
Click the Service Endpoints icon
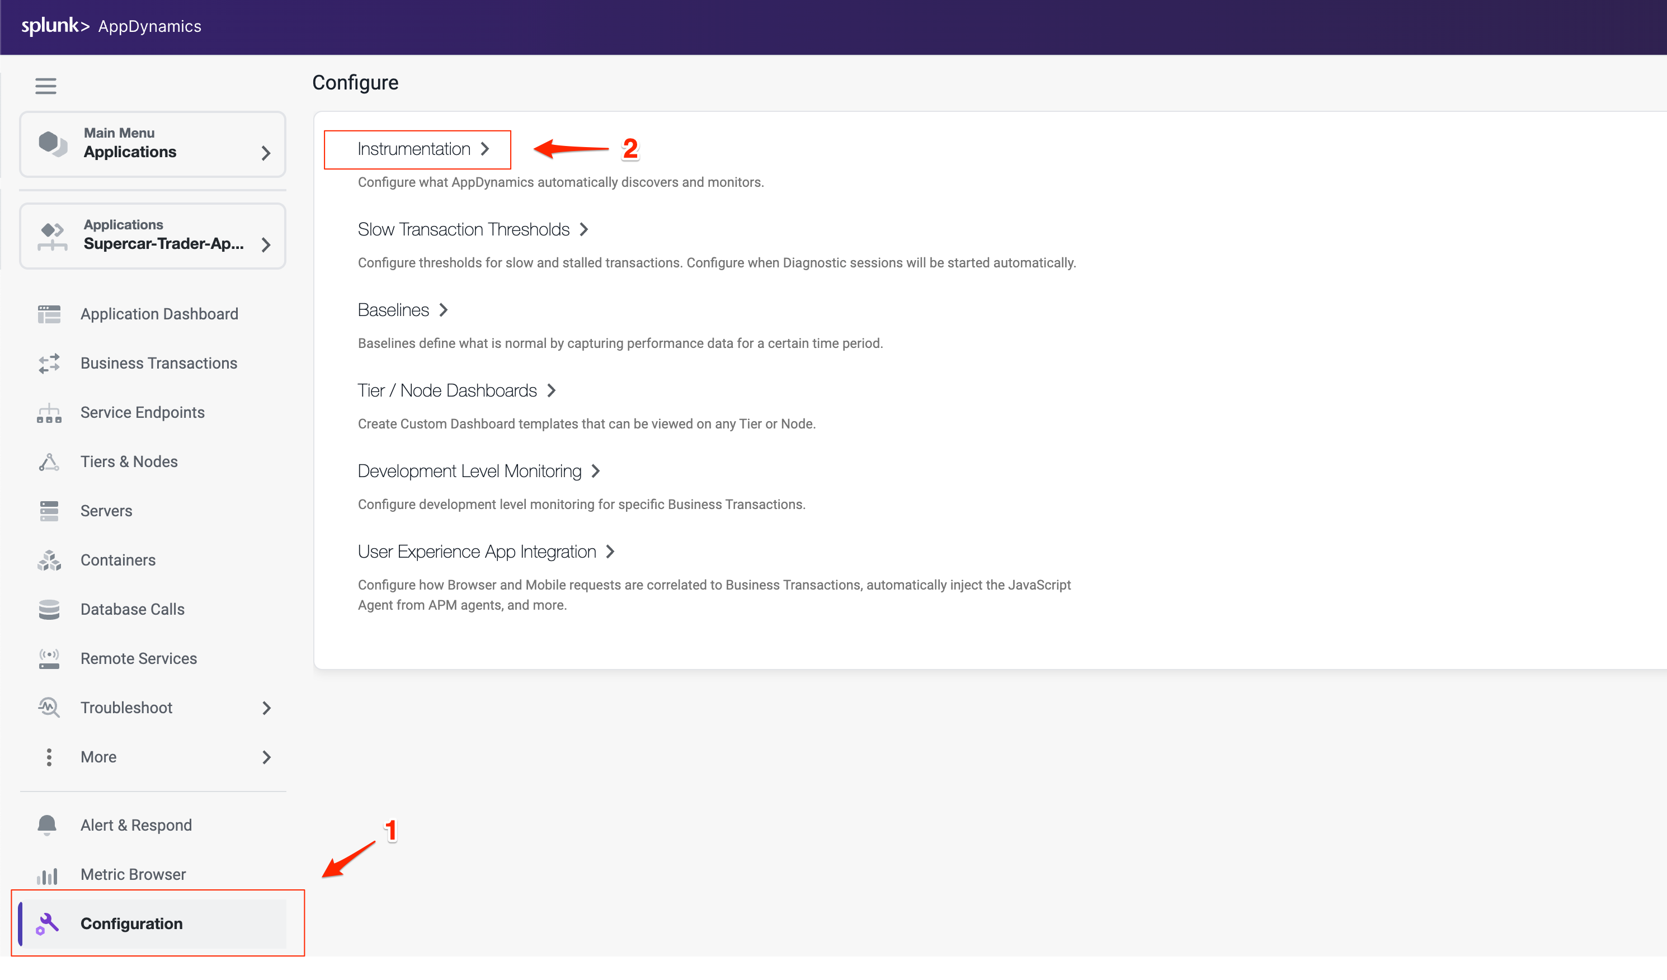49,413
